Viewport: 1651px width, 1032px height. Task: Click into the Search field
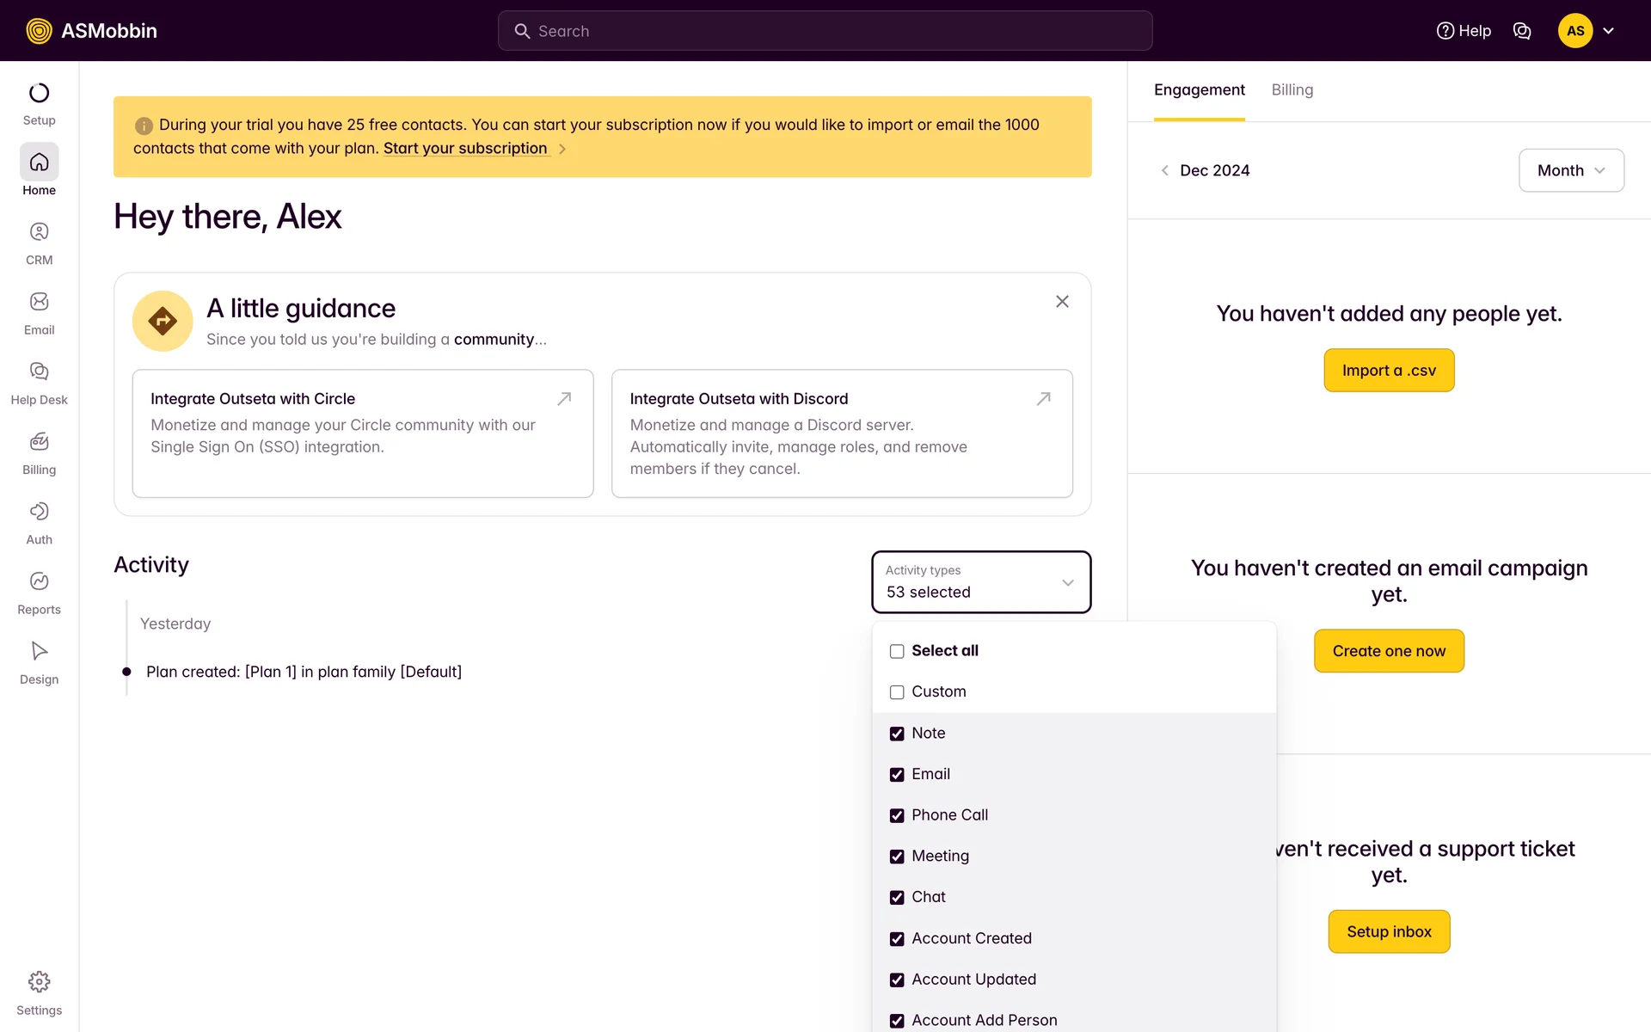(x=825, y=31)
